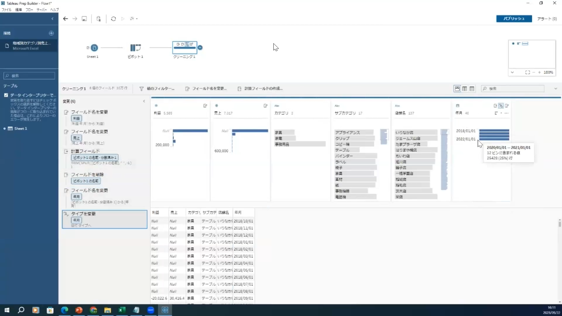The image size is (562, 316).
Task: Open the run options dropdown in toolbar
Action: [x=134, y=19]
